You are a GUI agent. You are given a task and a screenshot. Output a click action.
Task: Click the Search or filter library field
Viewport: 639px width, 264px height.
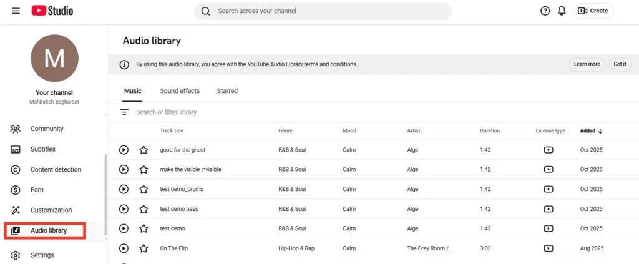(250, 112)
